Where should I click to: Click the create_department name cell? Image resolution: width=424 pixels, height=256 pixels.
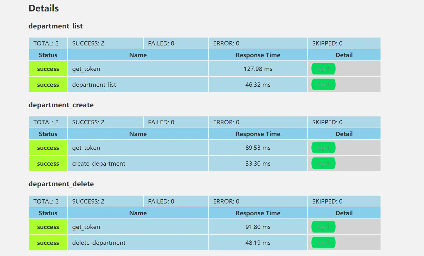(138, 163)
